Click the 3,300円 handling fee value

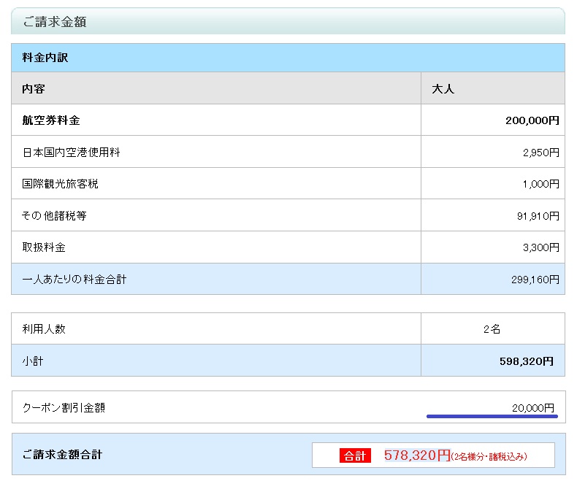point(540,247)
